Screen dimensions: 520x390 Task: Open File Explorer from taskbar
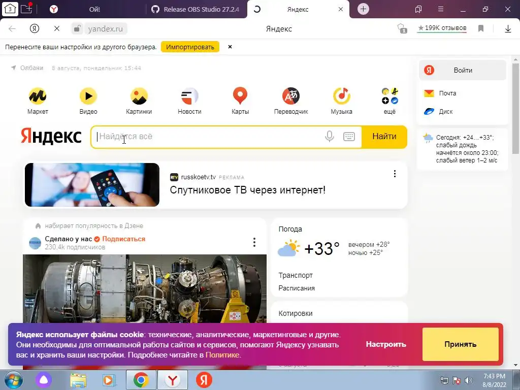click(78, 380)
